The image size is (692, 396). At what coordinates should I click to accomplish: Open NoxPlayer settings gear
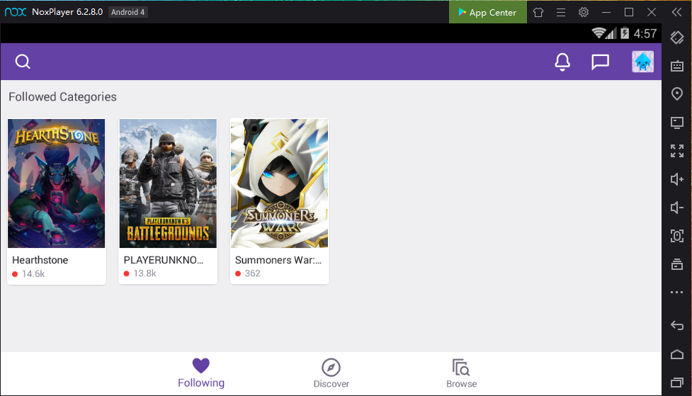pyautogui.click(x=584, y=12)
